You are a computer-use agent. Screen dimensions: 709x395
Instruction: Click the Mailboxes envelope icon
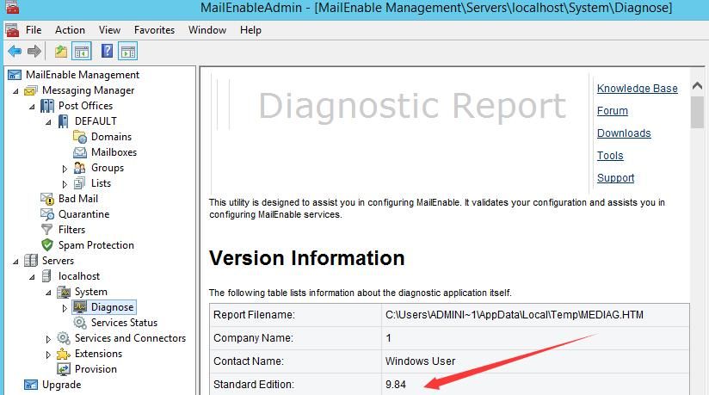coord(80,152)
